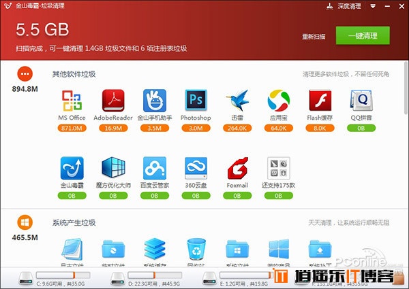Click the 一键清理 green button

coord(363,35)
